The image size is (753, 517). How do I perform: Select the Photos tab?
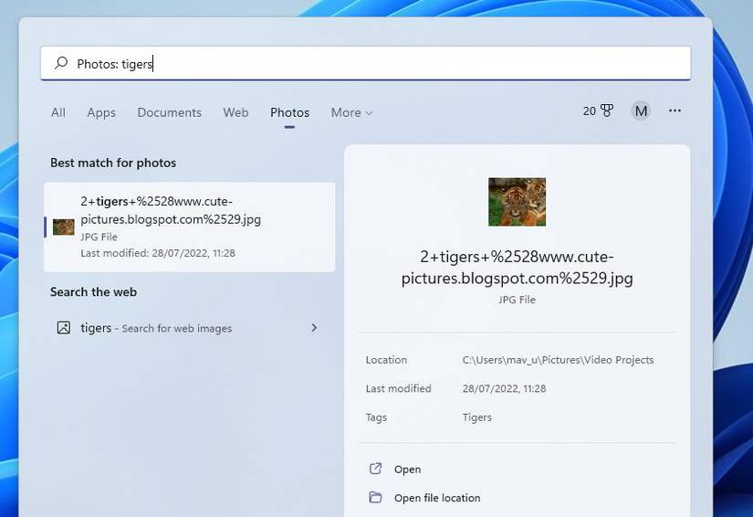point(289,112)
